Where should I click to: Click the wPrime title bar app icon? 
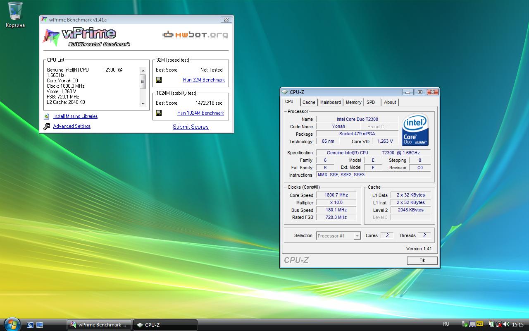(44, 19)
